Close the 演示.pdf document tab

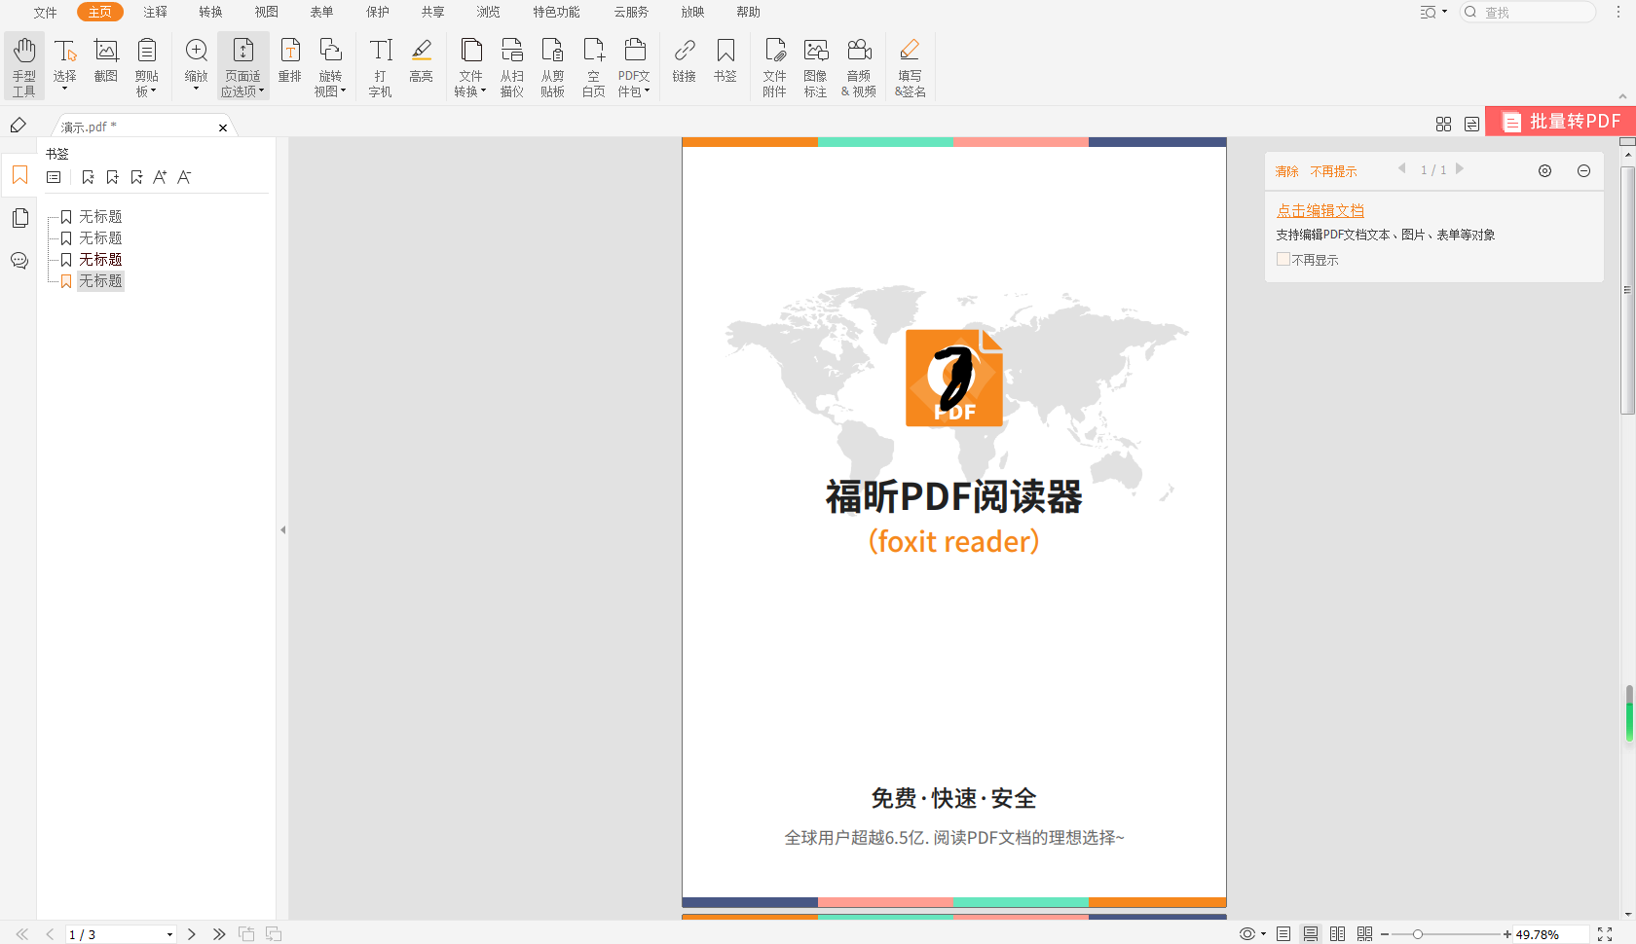(223, 127)
